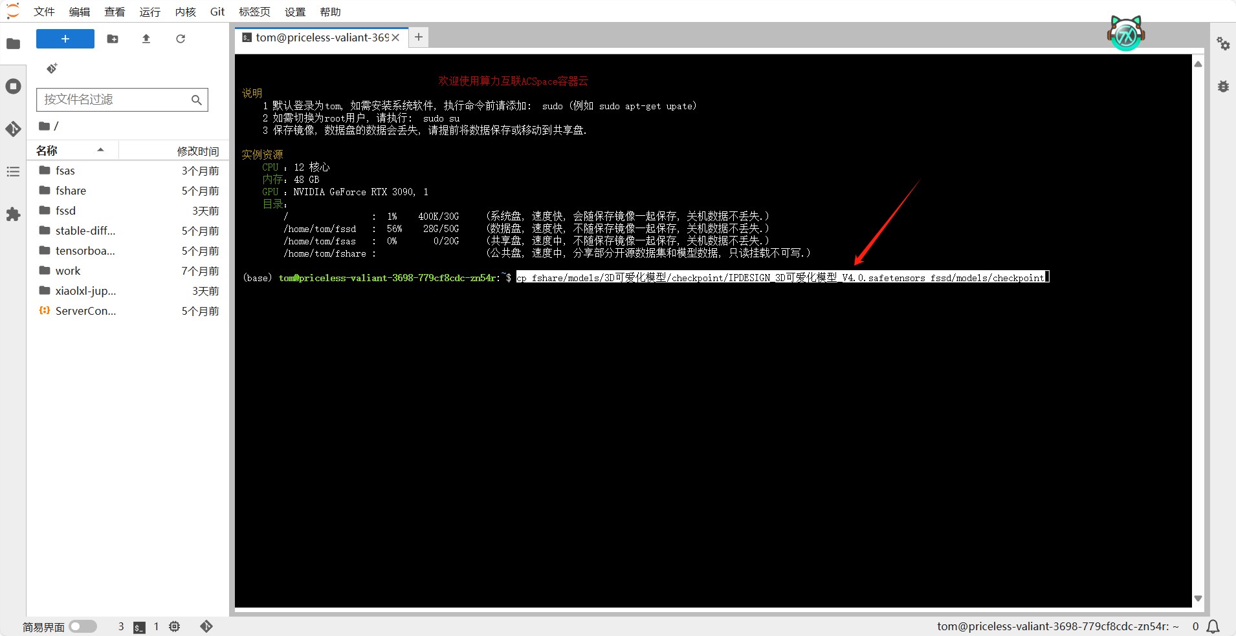Click the terminal count icon in status bar

(x=139, y=627)
